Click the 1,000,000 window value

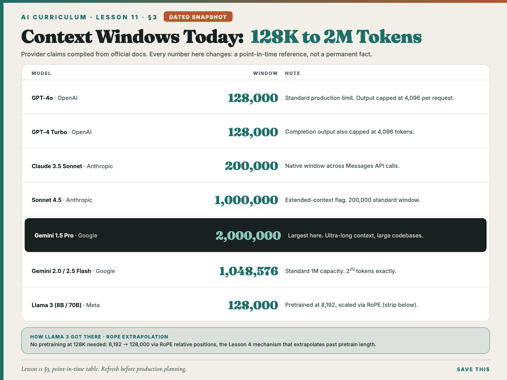(x=246, y=200)
